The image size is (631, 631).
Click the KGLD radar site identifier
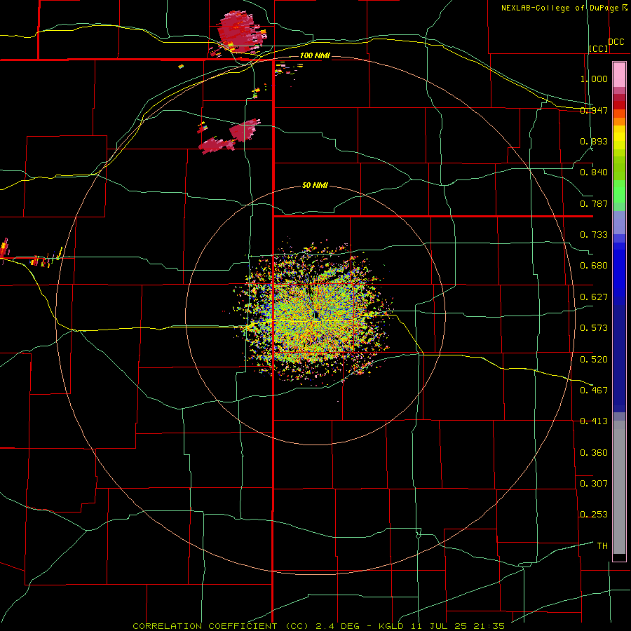391,626
